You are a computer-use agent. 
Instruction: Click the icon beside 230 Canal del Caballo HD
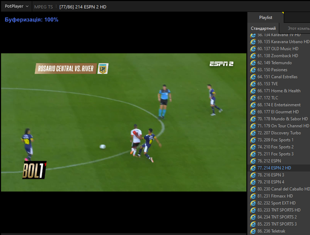click(x=253, y=189)
